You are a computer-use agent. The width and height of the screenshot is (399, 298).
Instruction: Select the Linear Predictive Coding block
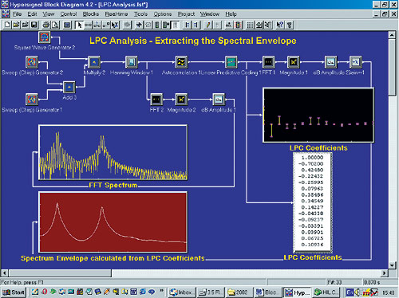pyautogui.click(x=231, y=62)
